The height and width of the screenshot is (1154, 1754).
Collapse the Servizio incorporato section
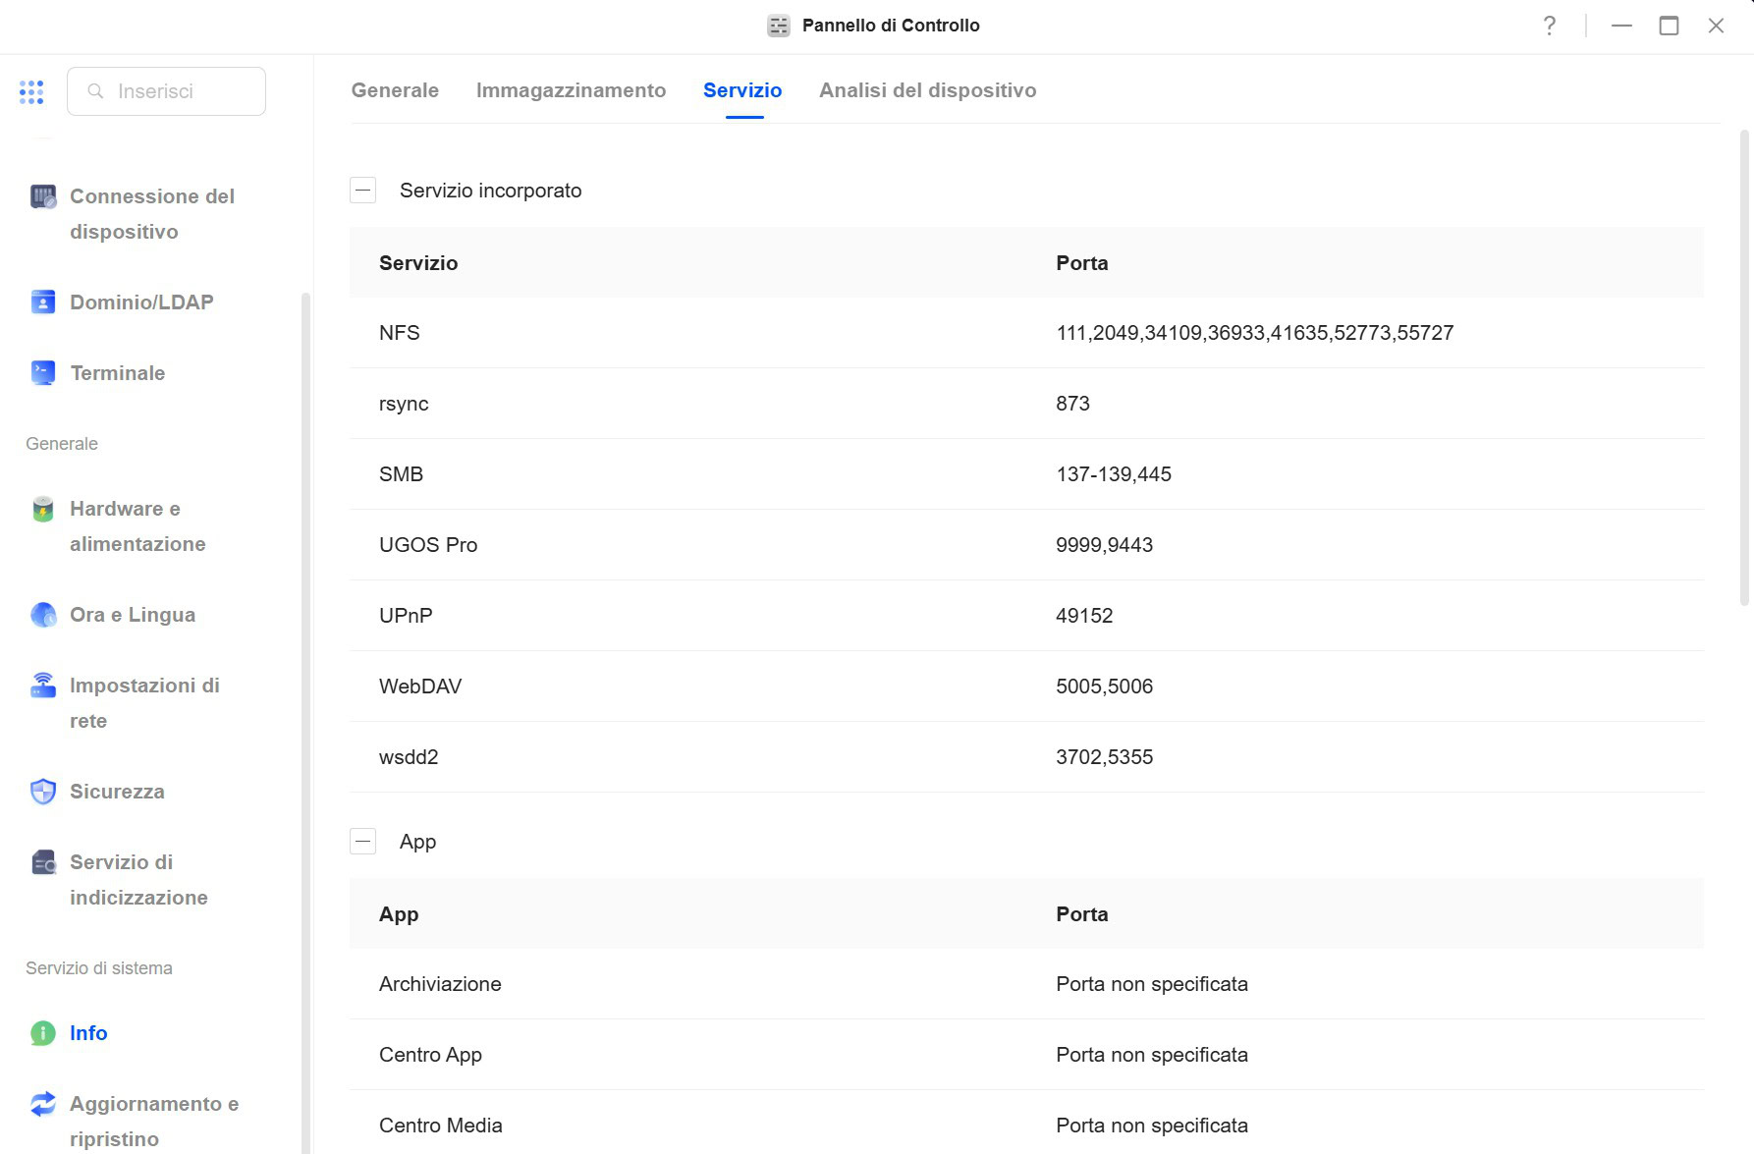(363, 191)
